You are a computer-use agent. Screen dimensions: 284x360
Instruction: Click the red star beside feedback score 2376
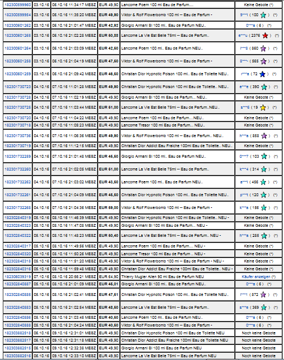tap(265, 36)
